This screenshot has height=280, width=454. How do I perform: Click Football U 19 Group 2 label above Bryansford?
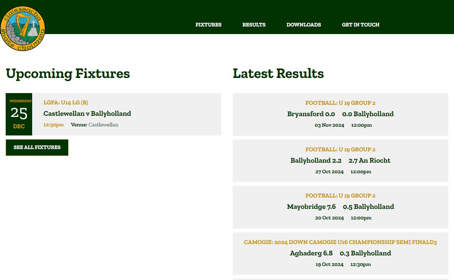pyautogui.click(x=340, y=103)
